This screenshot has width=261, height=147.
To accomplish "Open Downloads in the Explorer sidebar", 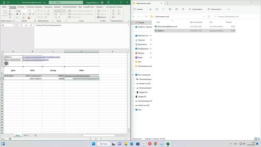I will pos(142,40).
